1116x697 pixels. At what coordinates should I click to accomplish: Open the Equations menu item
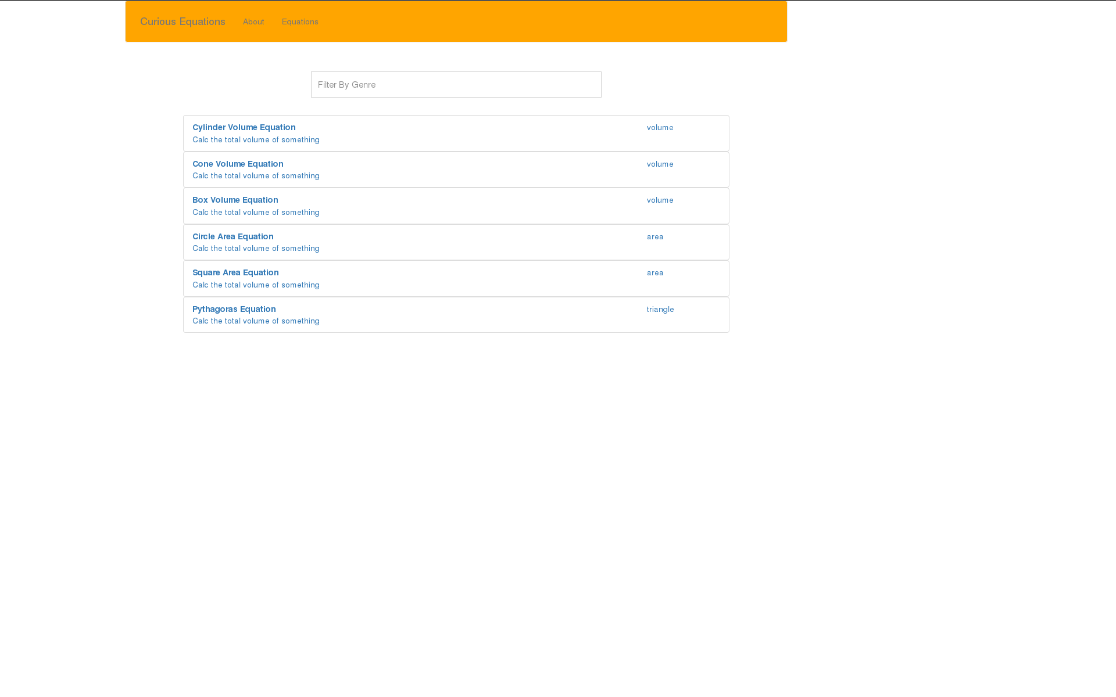300,21
